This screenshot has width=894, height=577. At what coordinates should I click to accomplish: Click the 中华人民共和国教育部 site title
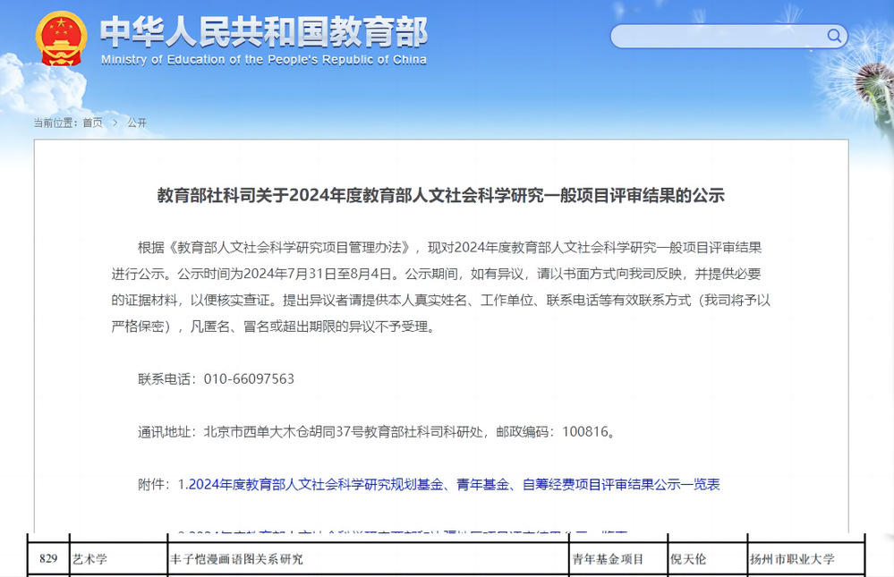point(263,31)
